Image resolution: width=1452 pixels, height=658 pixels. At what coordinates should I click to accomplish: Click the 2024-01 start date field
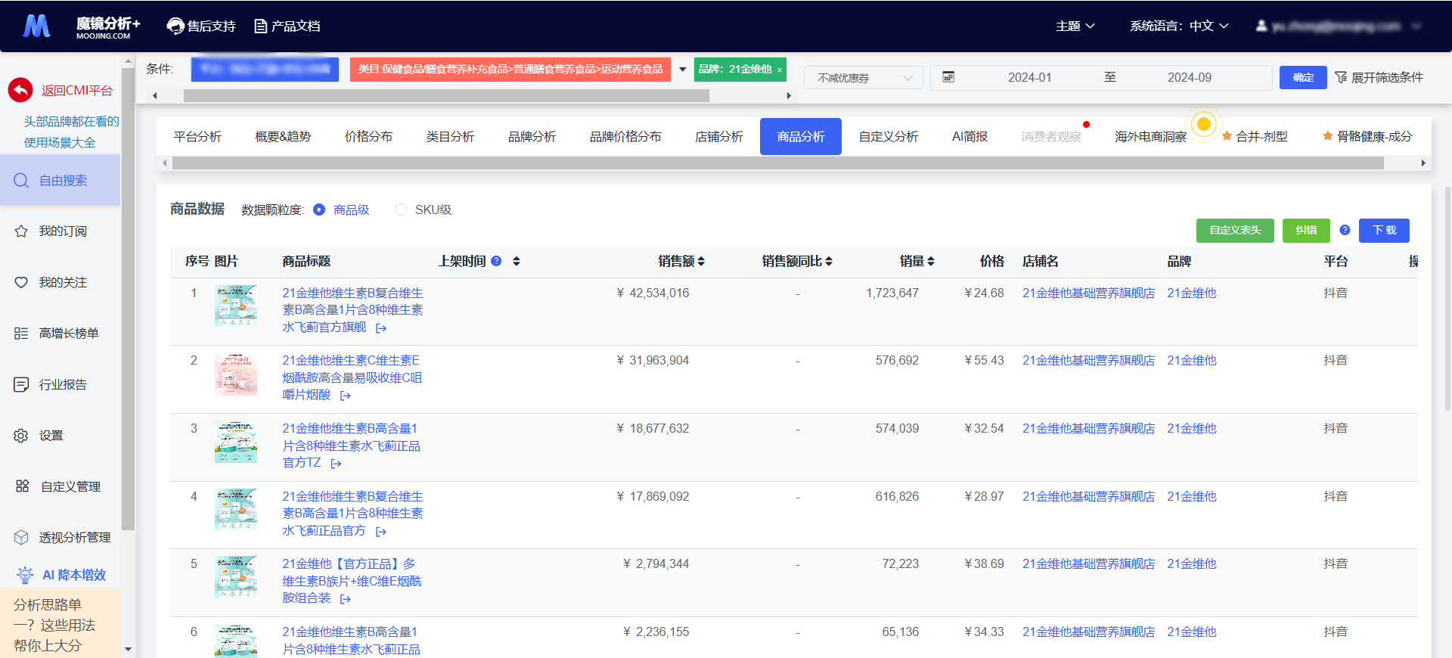pyautogui.click(x=1029, y=77)
